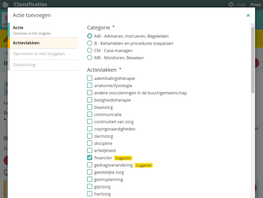Toggle the hartzorg checkbox

click(90, 194)
